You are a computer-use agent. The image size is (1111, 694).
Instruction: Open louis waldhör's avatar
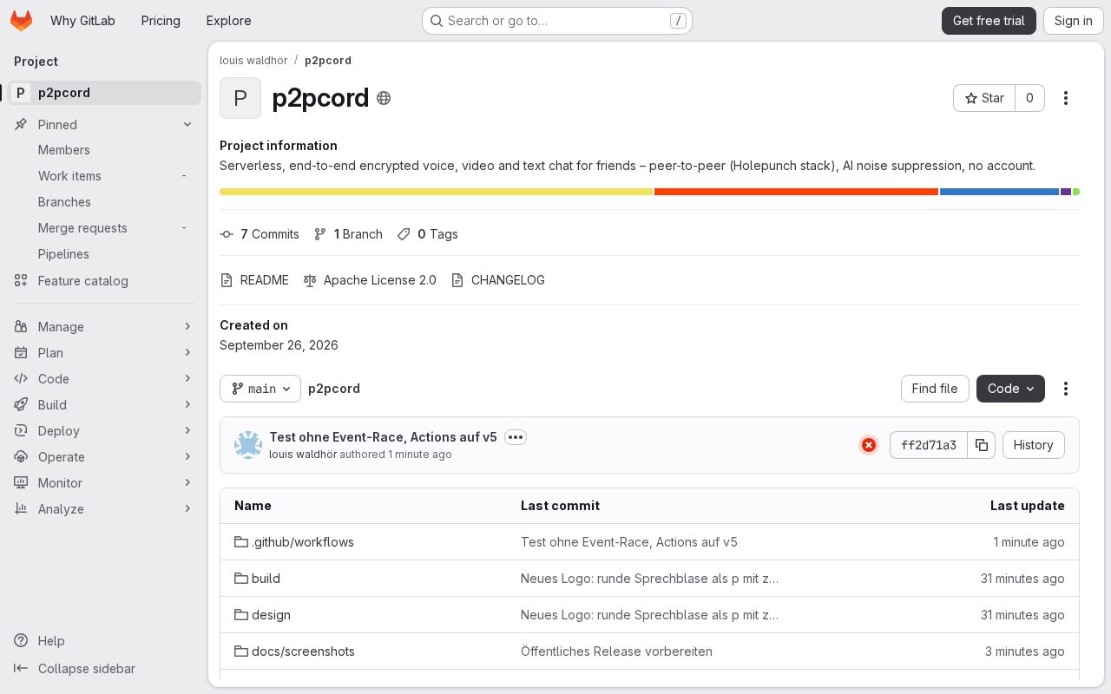point(248,445)
